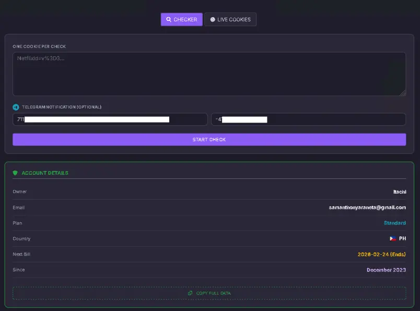Click the Telegram chat ID field
This screenshot has height=311, width=420.
[x=309, y=119]
